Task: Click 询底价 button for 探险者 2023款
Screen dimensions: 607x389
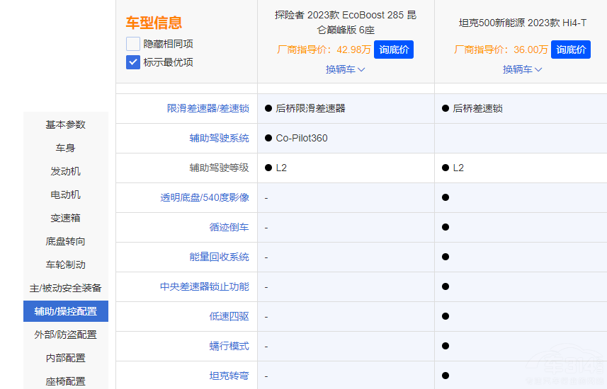Action: click(x=393, y=50)
